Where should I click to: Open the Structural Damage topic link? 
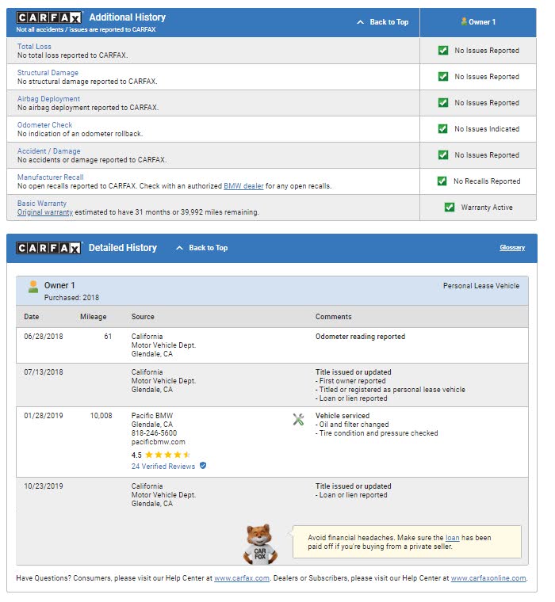[48, 73]
